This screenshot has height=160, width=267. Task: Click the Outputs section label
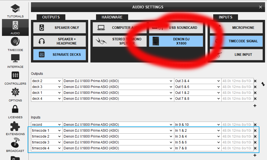click(37, 74)
